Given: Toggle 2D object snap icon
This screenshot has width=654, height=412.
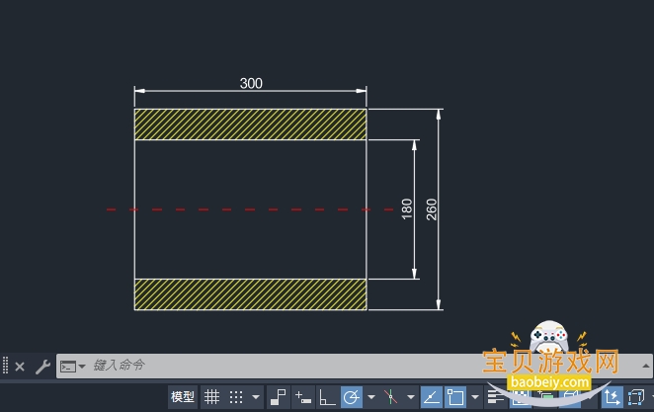Looking at the screenshot, I should pyautogui.click(x=455, y=397).
